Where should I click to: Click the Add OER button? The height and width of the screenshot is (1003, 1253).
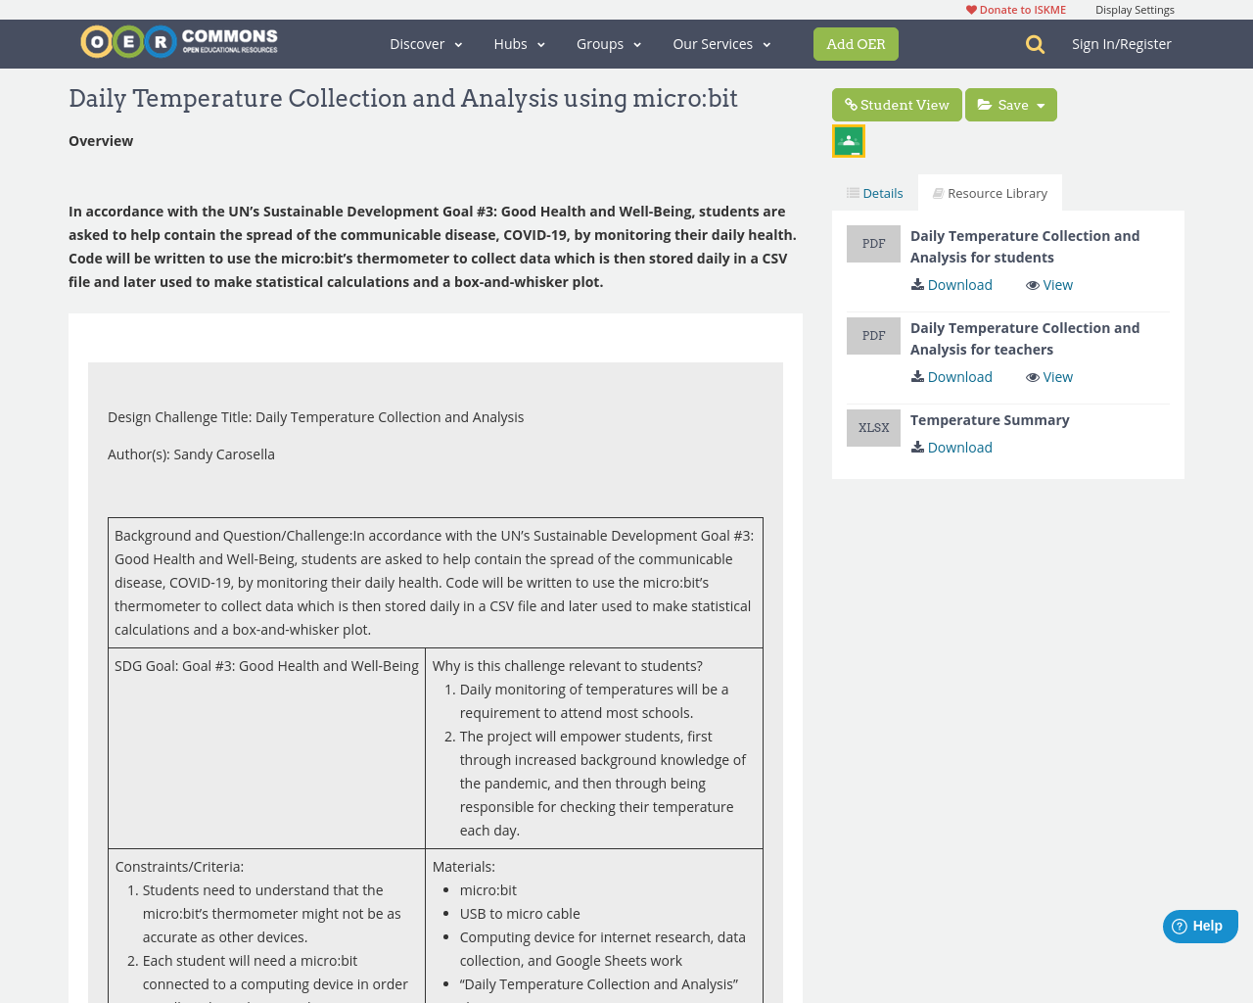coord(856,44)
